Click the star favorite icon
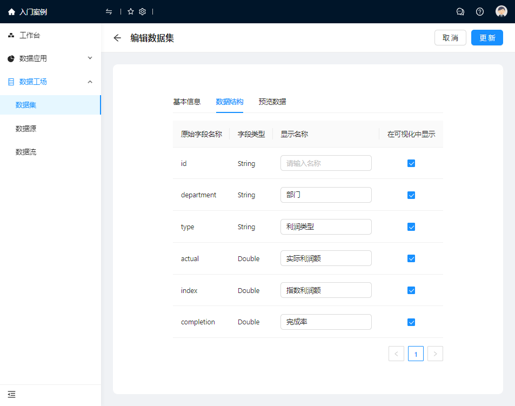 pos(130,12)
